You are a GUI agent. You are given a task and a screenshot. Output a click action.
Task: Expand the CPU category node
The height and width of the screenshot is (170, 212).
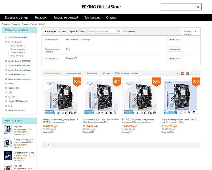[x=6, y=106]
